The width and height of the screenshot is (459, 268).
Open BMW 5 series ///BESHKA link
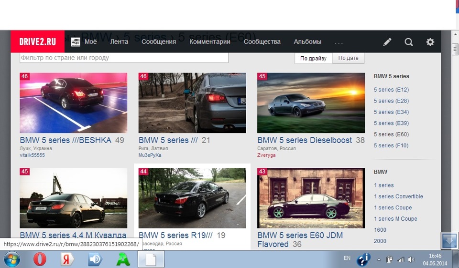click(66, 140)
